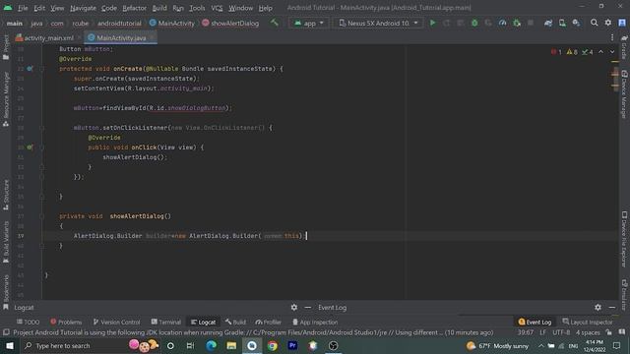The height and width of the screenshot is (354, 630).
Task: Open the TODO tool window tab
Action: tap(29, 322)
